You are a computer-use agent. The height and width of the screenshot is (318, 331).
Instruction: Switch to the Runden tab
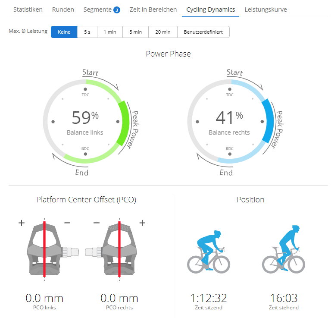point(63,9)
